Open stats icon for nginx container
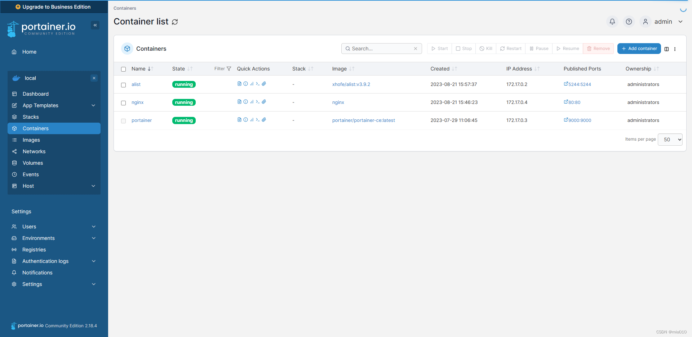692x337 pixels. (x=252, y=102)
